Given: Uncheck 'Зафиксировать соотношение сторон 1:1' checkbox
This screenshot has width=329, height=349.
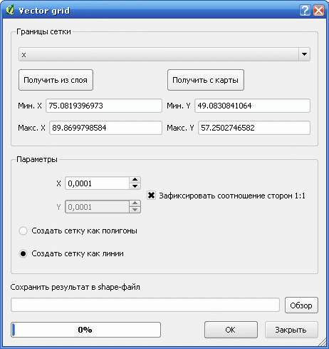Looking at the screenshot, I should pos(151,196).
